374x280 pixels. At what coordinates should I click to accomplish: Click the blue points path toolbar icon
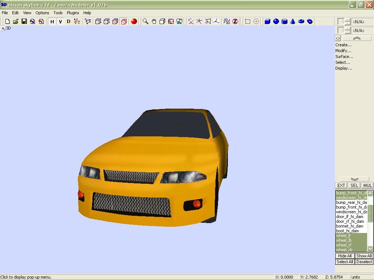pos(88,22)
